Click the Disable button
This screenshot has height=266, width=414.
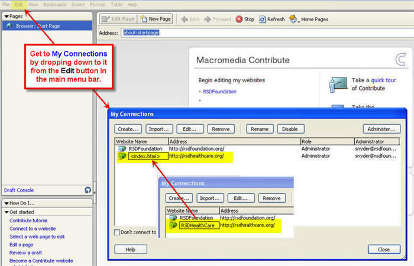pos(290,129)
